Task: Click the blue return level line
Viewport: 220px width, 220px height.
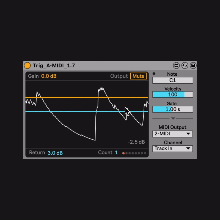Action: coord(87,112)
